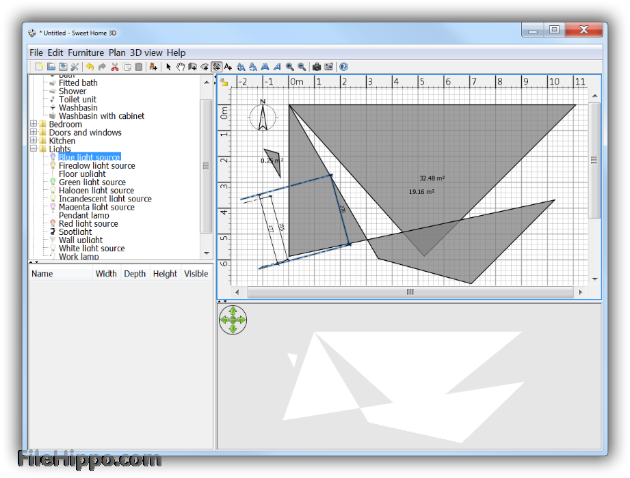Click plan horizontal scrollbar right arrow
The width and height of the screenshot is (630, 478).
click(x=581, y=292)
